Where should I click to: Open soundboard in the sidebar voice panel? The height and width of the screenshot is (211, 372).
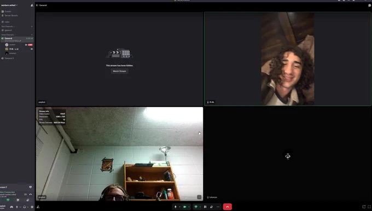[x=28, y=200]
